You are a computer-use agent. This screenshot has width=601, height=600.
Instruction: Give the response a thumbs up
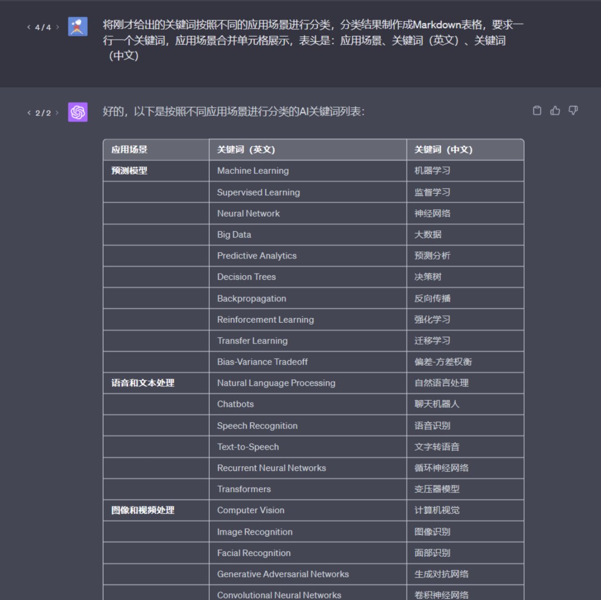click(555, 111)
